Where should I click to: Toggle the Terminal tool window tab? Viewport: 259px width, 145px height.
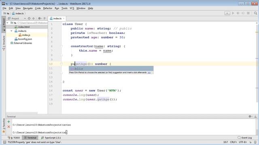(x=30, y=138)
